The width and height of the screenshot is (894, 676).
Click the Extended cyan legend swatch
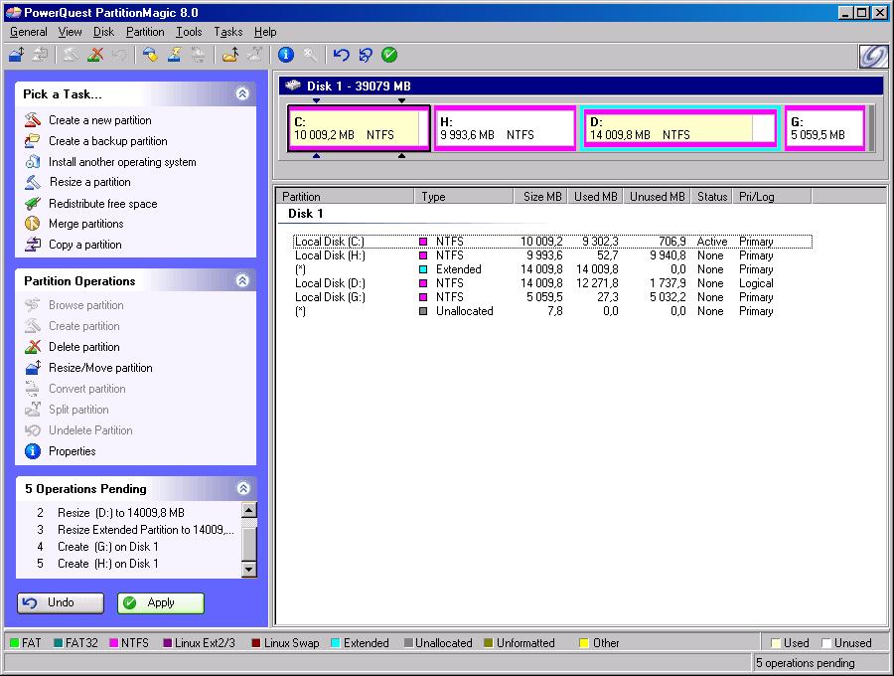(x=336, y=643)
